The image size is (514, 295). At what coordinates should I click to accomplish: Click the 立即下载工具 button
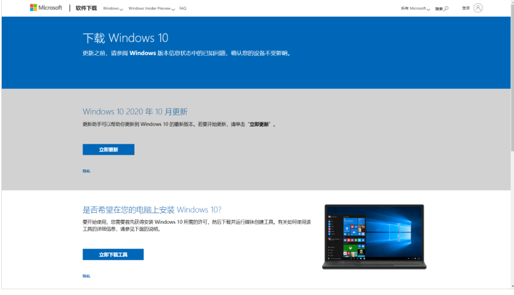click(113, 254)
